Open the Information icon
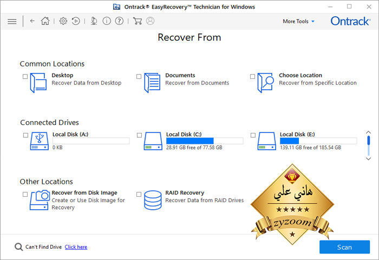Viewport: 379px width, 260px height. [107, 21]
